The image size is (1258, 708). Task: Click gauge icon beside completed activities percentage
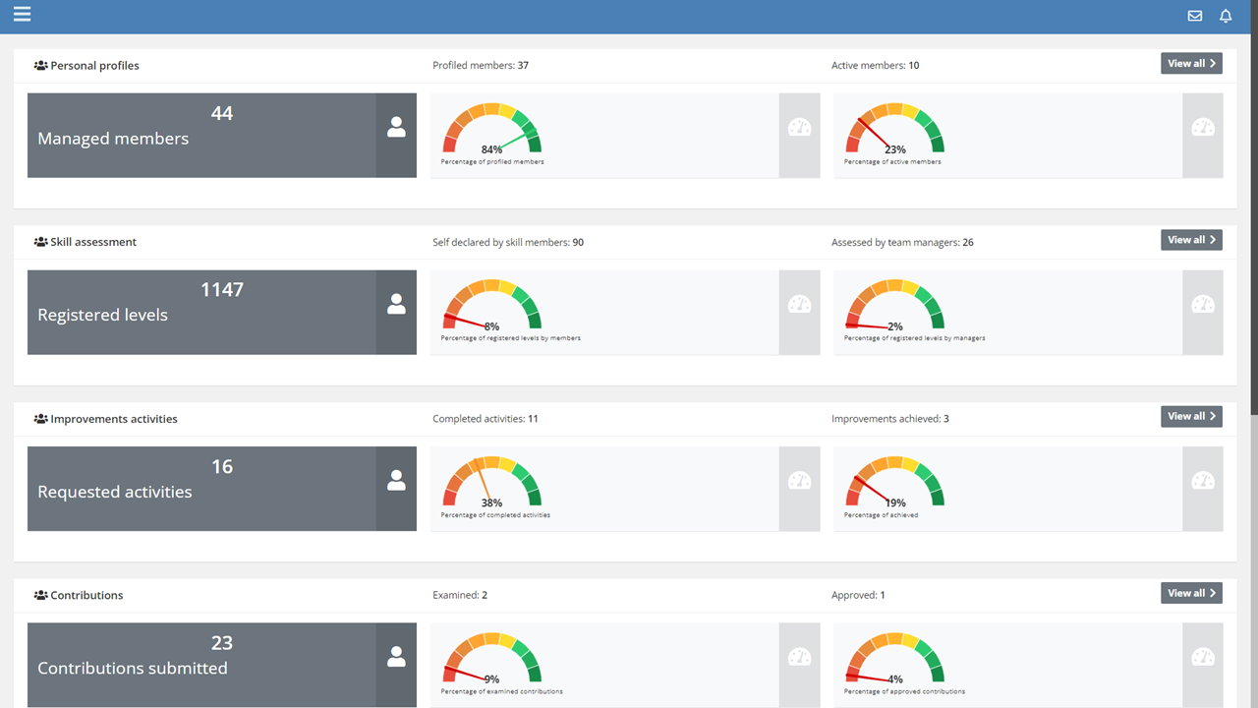[799, 481]
